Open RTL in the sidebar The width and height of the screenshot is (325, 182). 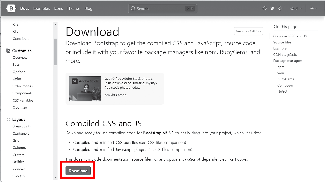(15, 31)
